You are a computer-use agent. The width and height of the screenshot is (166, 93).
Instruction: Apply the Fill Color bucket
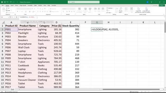pyautogui.click(x=30, y=11)
